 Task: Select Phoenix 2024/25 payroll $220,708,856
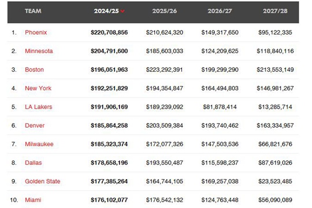109,32
